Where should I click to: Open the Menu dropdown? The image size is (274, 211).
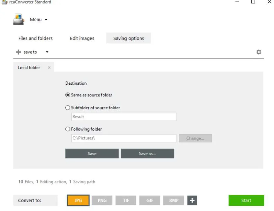coord(38,20)
